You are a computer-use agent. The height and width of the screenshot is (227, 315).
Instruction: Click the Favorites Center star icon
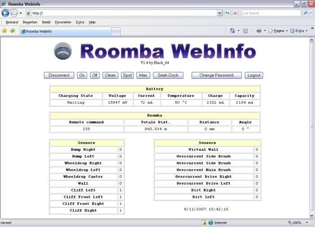click(x=4, y=31)
